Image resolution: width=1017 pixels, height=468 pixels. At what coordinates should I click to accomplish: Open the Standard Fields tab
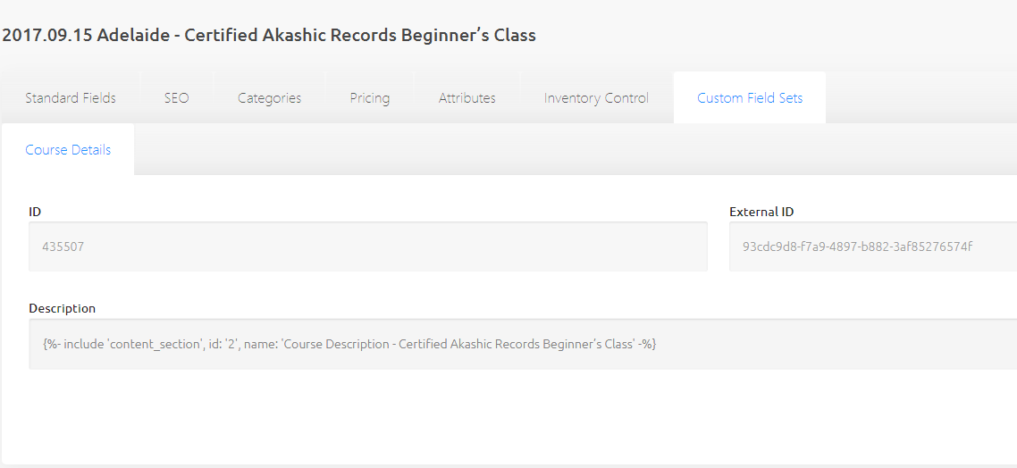coord(71,98)
